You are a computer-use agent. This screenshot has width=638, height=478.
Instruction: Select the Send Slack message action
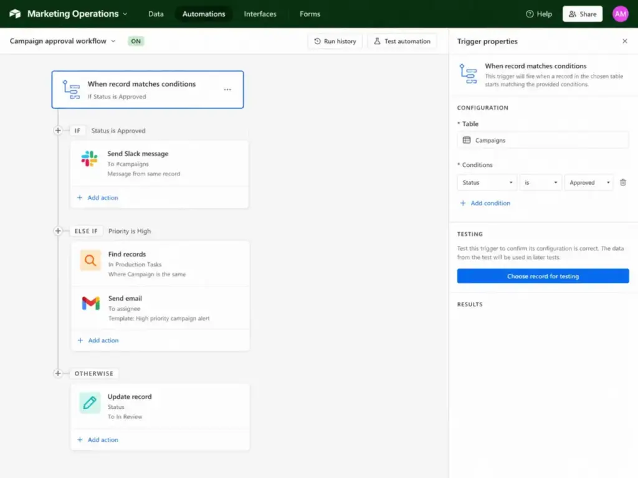click(x=159, y=164)
